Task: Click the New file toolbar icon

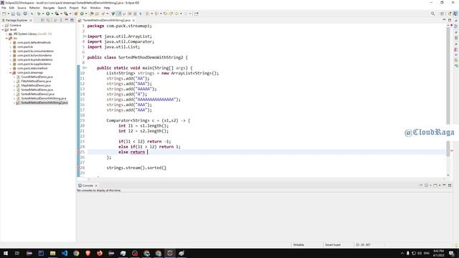Action: (x=4, y=14)
